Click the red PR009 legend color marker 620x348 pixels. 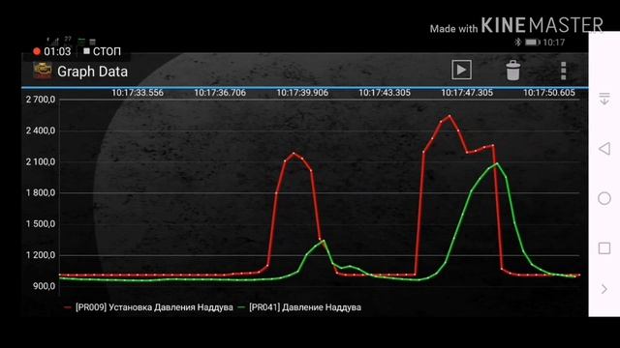pyautogui.click(x=68, y=307)
